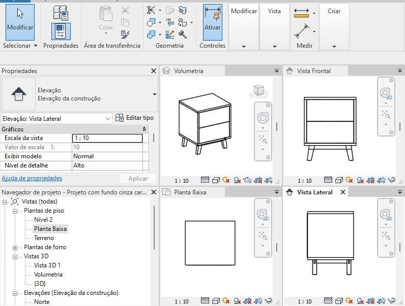Click the Measure ruler tool
This screenshot has width=405, height=306.
(301, 13)
